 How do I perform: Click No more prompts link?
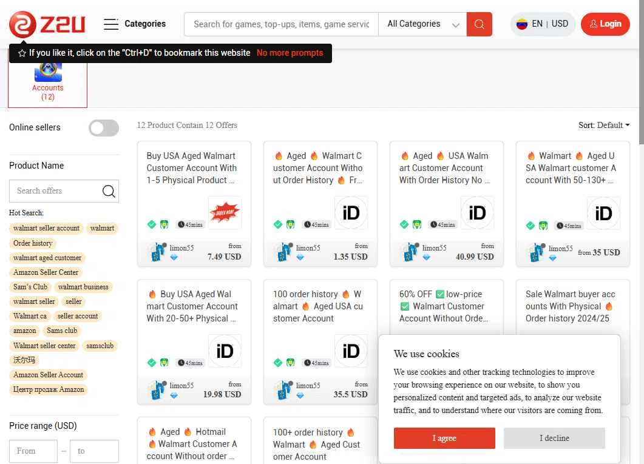[x=290, y=53]
